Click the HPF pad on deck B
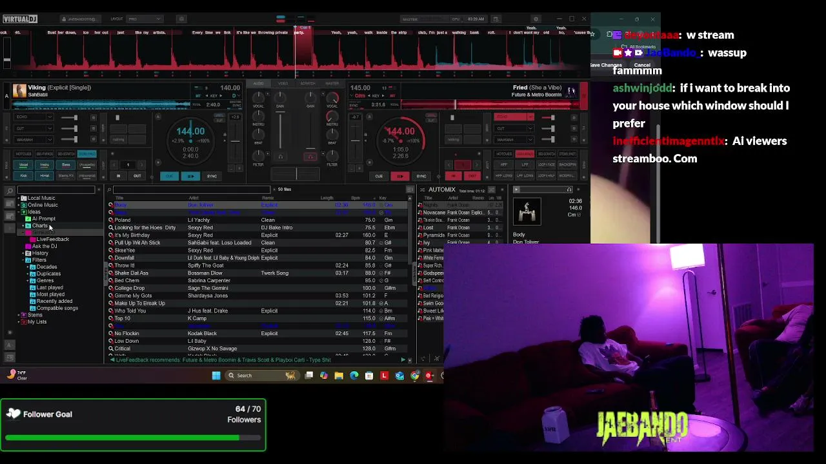The image size is (826, 464). point(503,165)
